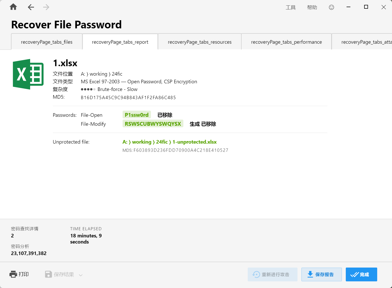Open the smiley feedback icon

[331, 7]
